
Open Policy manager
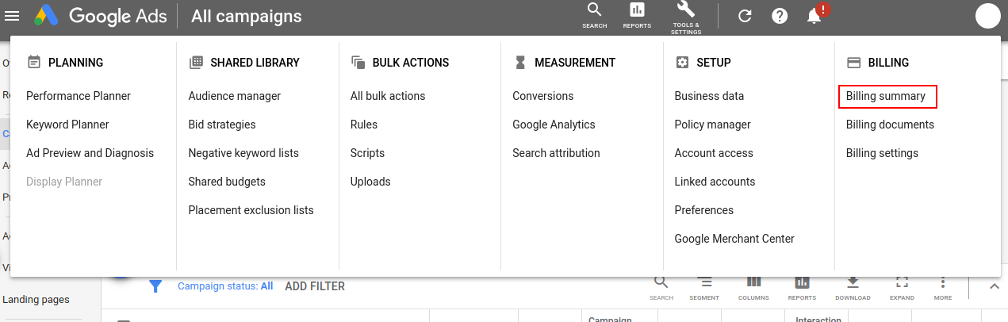click(x=712, y=125)
